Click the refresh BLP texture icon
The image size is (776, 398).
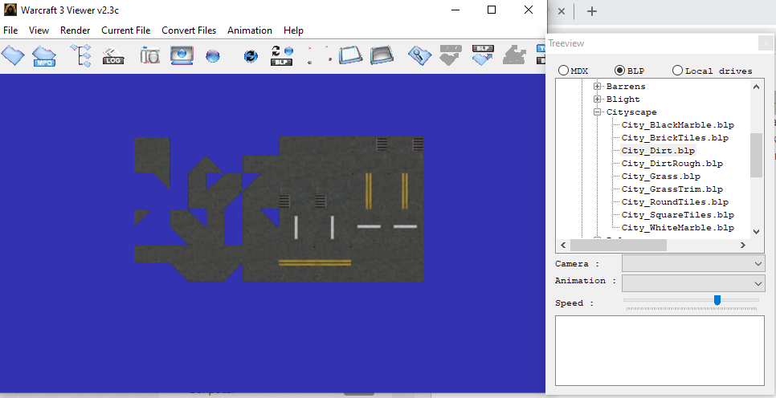pos(282,55)
